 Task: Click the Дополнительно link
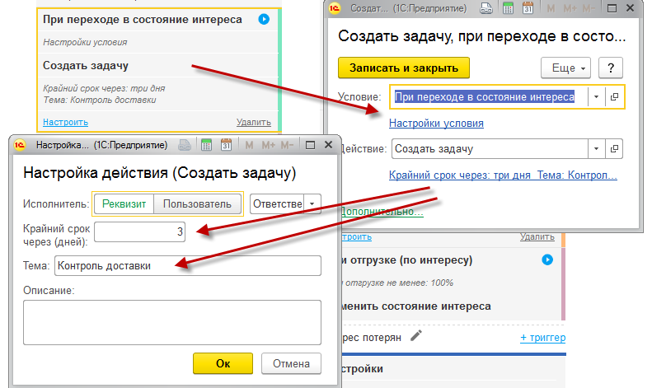(x=382, y=212)
